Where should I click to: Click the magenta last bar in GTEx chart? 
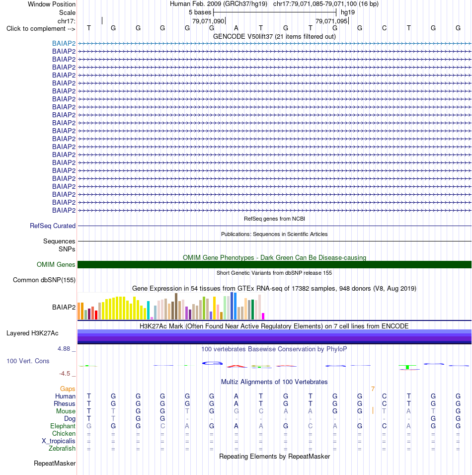(263, 317)
